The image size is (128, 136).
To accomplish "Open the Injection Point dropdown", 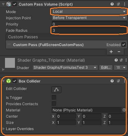I will click(89, 18).
